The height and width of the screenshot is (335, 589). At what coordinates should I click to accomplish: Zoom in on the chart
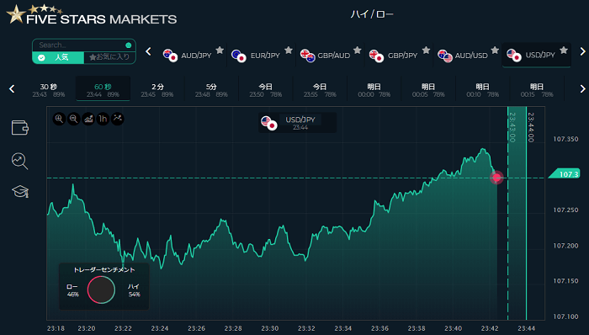[59, 119]
